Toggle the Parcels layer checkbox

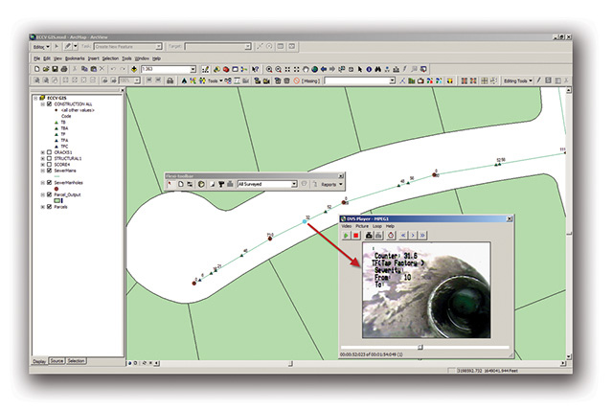(49, 207)
